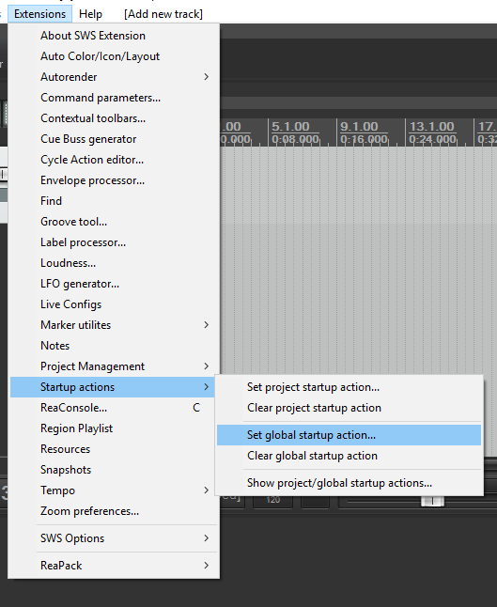
Task: Click the slider handle beside the tempo field
Action: 432,501
